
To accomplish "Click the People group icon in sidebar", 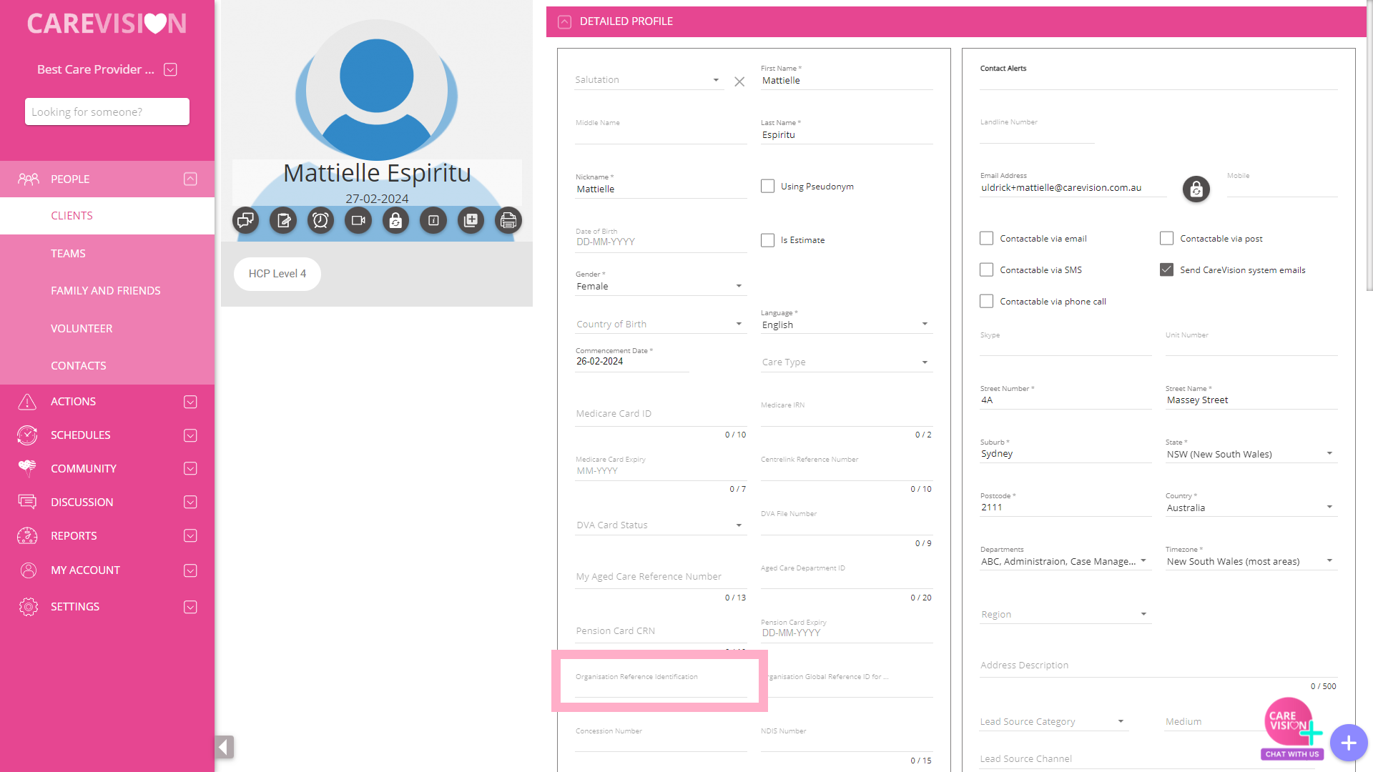I will [x=28, y=179].
